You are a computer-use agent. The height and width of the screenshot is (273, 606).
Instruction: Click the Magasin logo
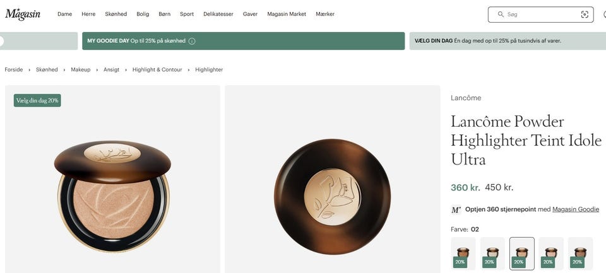[23, 14]
